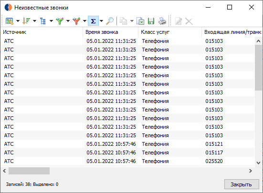Save data with the green floppy icon
This screenshot has width=263, height=193.
coord(151,21)
